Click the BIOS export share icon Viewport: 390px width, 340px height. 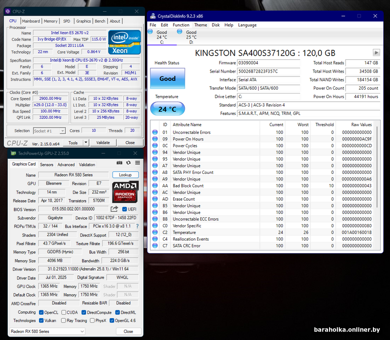tap(115, 209)
